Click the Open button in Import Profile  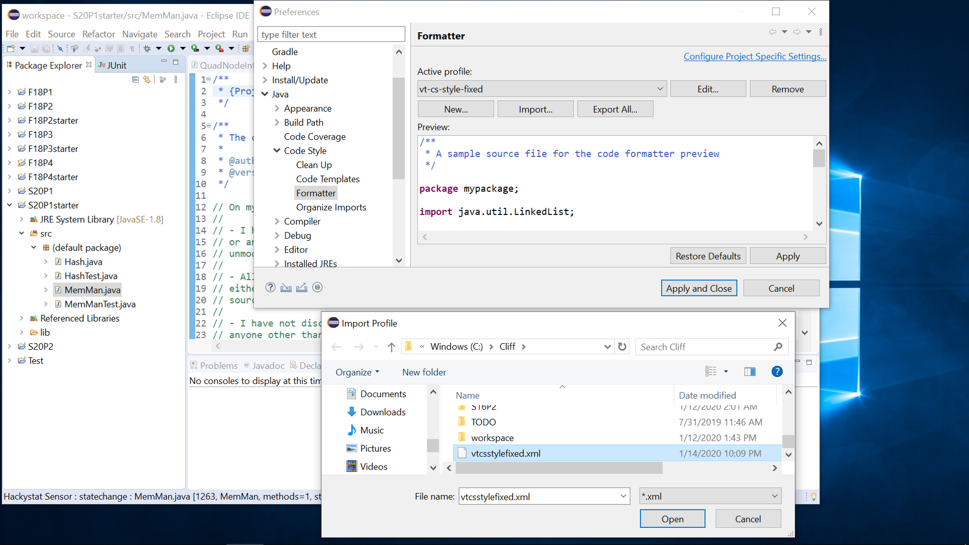coord(672,519)
